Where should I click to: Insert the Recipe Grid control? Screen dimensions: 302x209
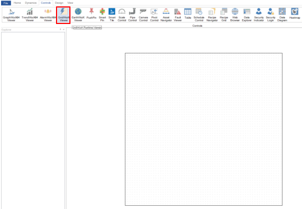224,15
